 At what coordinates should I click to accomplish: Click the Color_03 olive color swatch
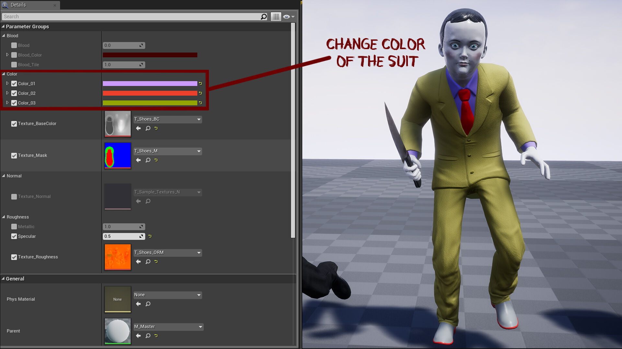point(150,103)
